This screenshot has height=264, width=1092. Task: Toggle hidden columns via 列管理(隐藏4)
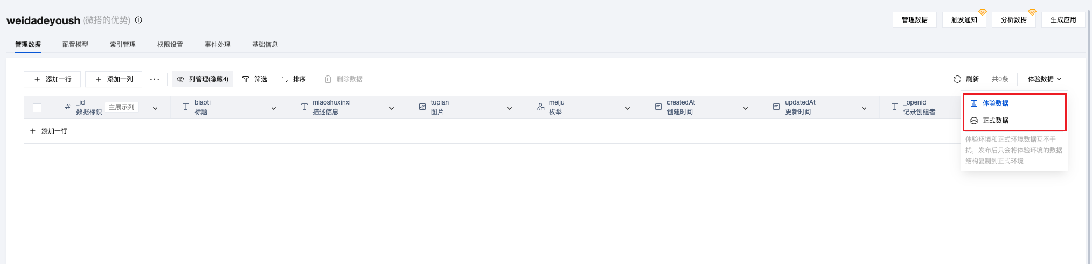click(203, 79)
